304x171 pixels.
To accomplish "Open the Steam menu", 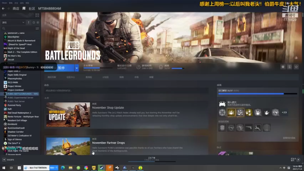I will pos(4,3).
